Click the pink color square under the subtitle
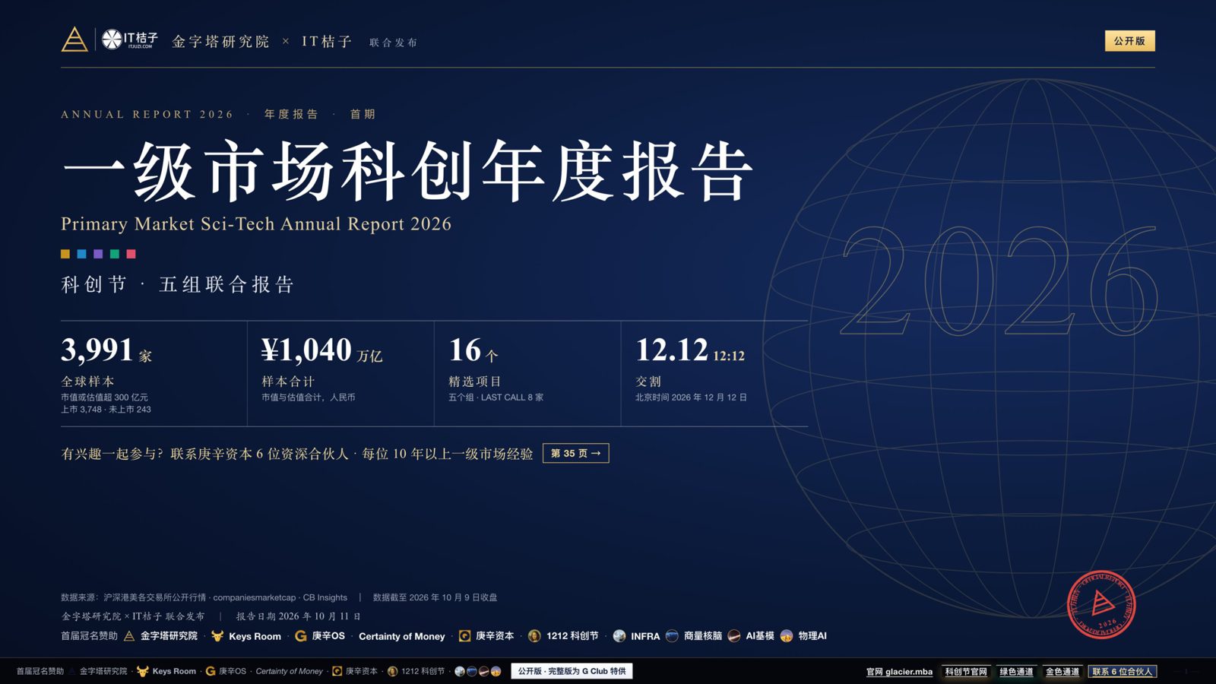The width and height of the screenshot is (1216, 684). 131,254
